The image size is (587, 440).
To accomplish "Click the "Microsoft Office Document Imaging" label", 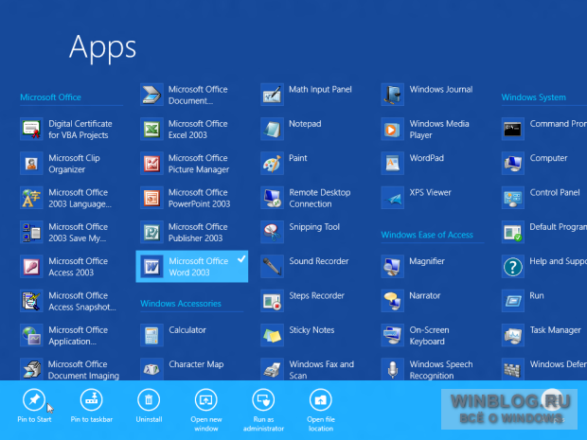I will click(x=83, y=370).
